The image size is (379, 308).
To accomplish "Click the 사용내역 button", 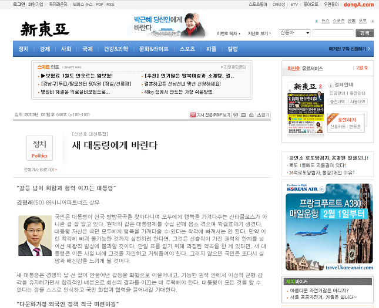I will coord(358,101).
